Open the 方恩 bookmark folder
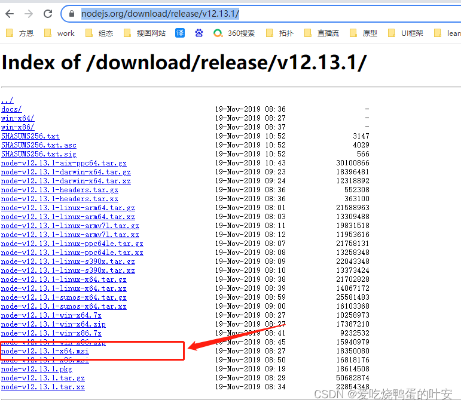Viewport: 461px width, 406px height. [x=20, y=33]
